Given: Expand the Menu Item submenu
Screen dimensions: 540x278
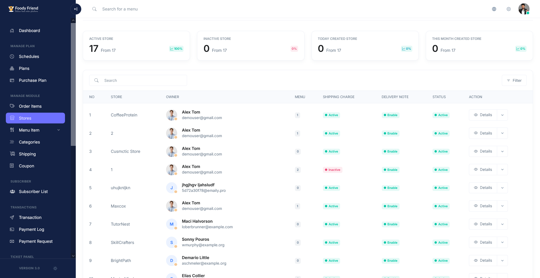Looking at the screenshot, I should tap(35, 130).
